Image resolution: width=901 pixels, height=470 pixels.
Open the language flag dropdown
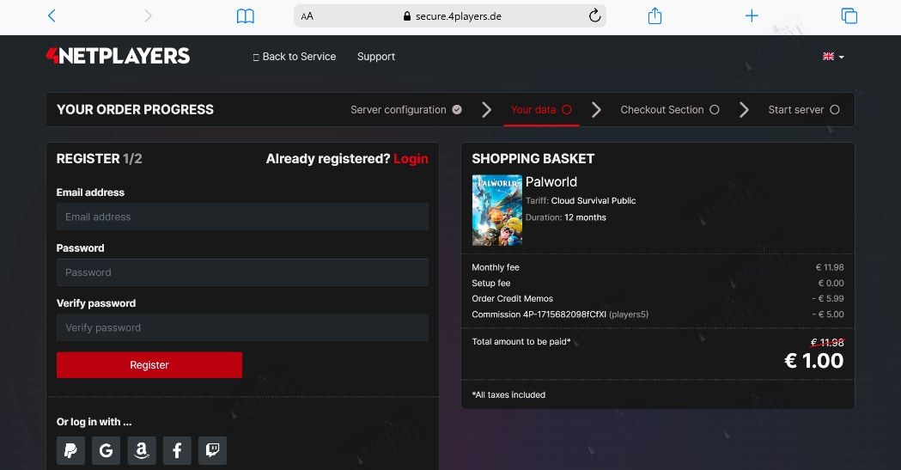[833, 57]
